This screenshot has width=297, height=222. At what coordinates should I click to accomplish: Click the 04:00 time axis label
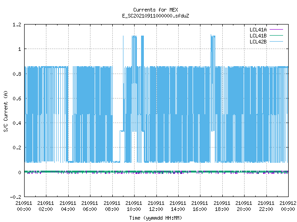(68, 206)
